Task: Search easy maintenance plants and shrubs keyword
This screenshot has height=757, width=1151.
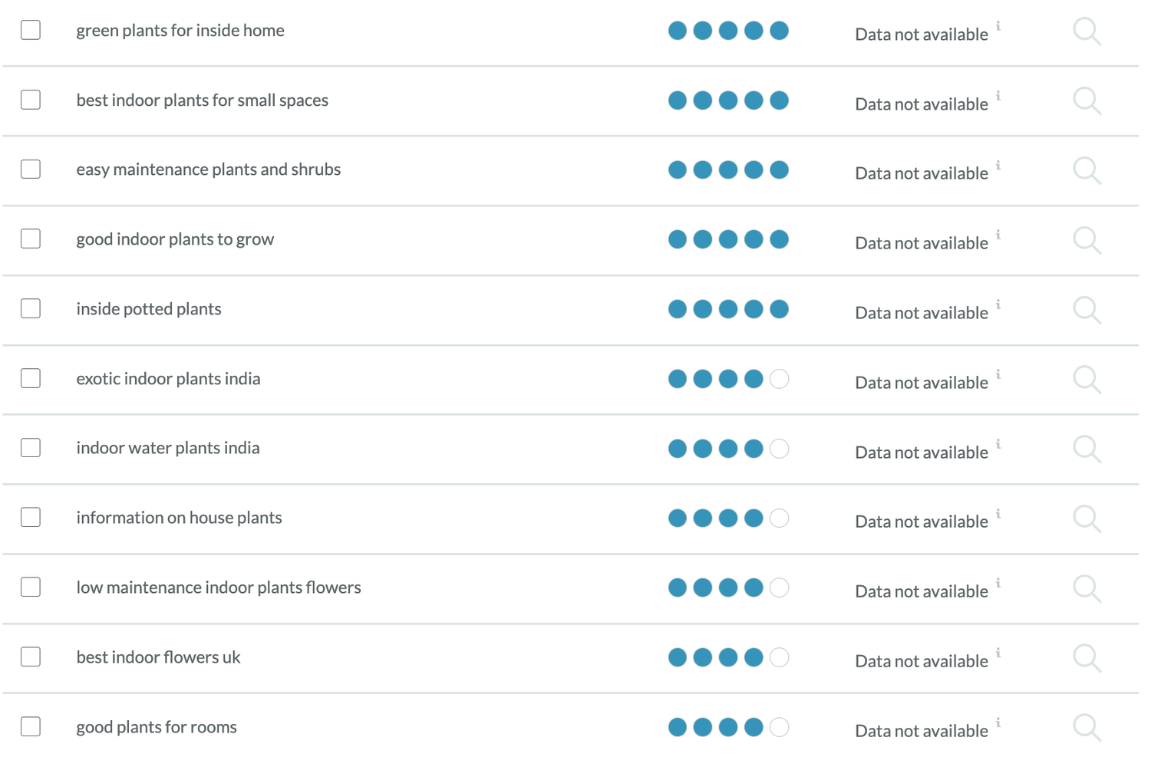Action: 1087,170
